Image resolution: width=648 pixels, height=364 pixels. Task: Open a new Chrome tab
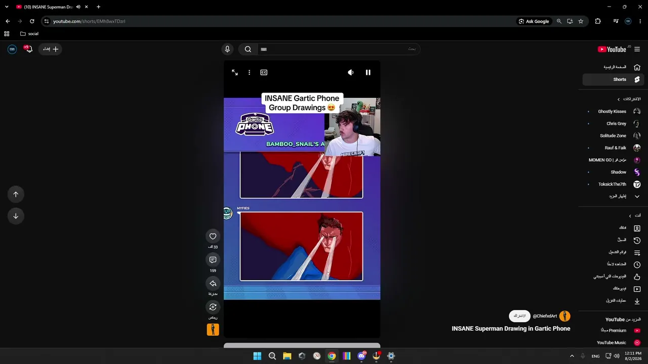(98, 7)
